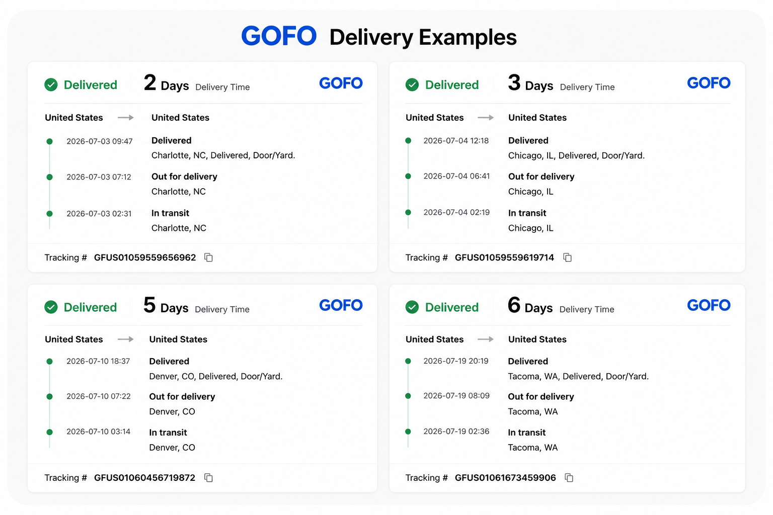773x515 pixels.
Task: Click the green check icon in the 6 Days card
Action: pos(412,307)
